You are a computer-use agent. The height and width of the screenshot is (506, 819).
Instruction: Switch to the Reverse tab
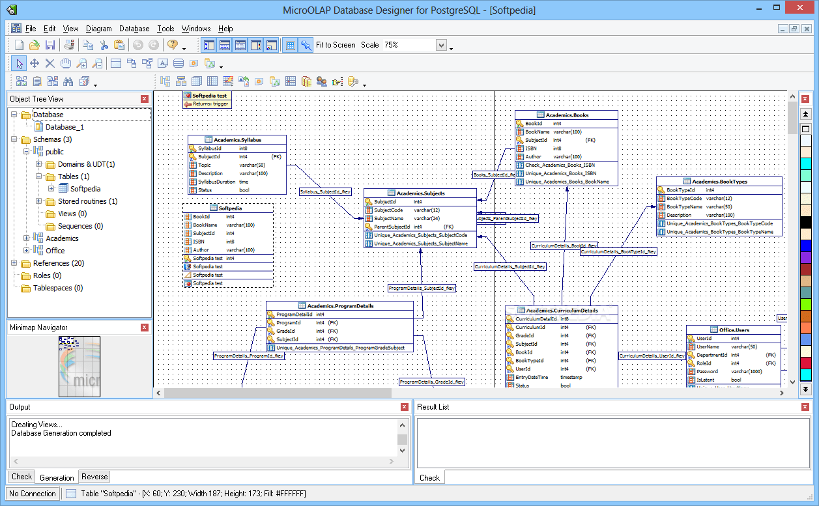pos(94,477)
